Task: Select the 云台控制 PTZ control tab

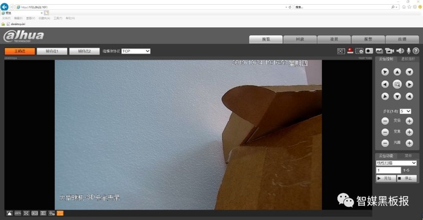Action: tap(386, 59)
